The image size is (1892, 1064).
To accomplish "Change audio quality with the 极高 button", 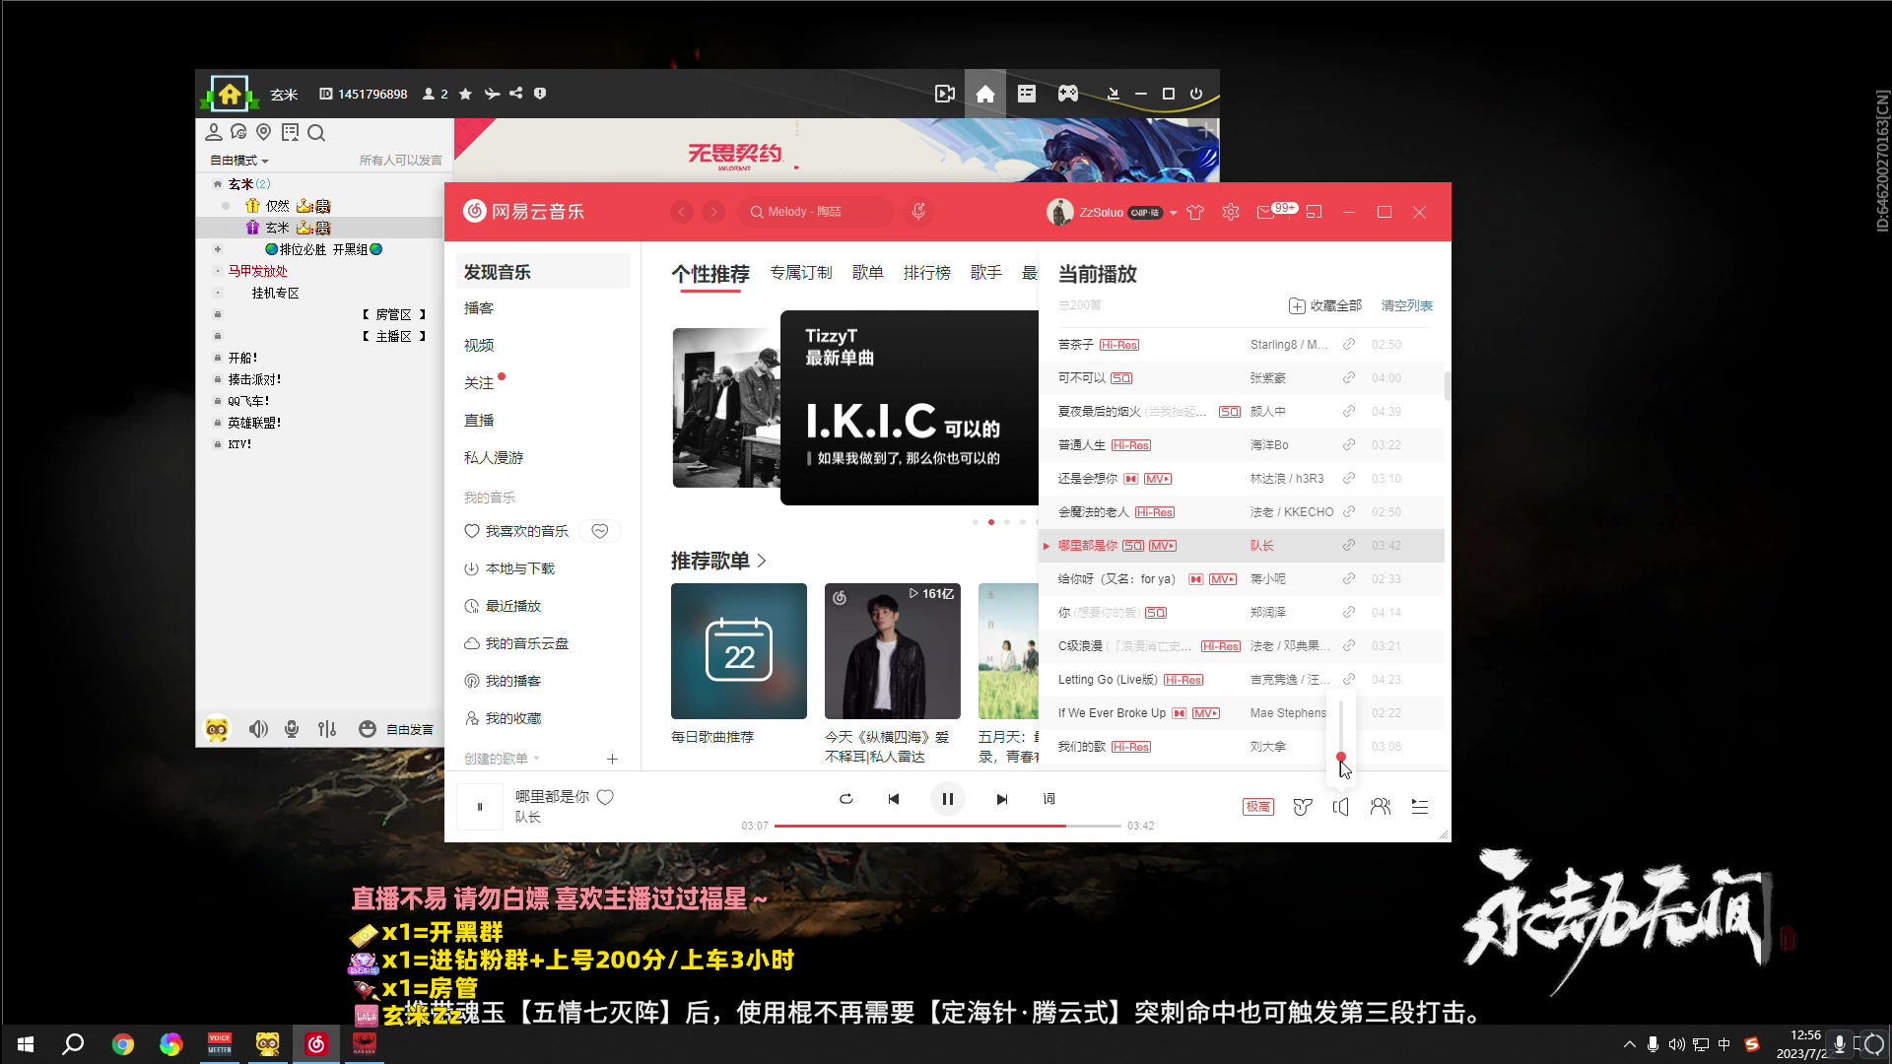I will tap(1258, 807).
